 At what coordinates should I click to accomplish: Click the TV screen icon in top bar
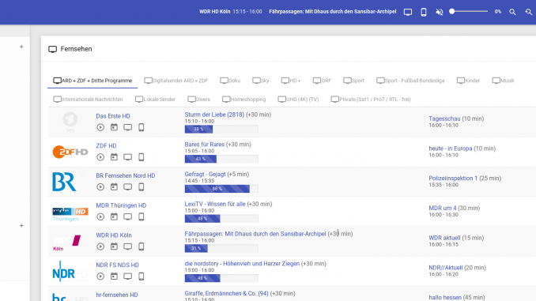tap(407, 12)
